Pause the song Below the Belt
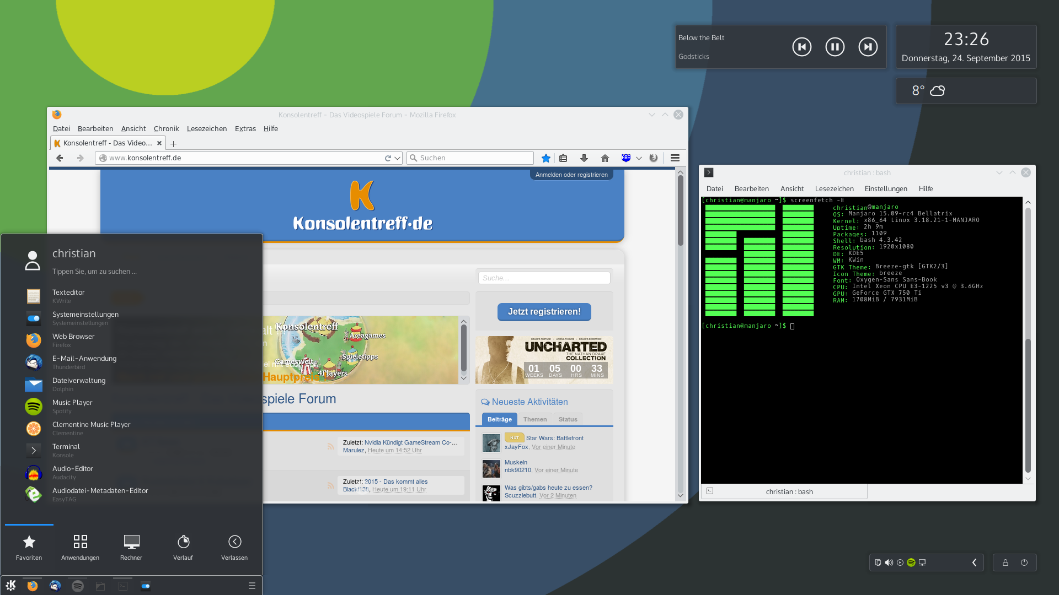 (835, 47)
